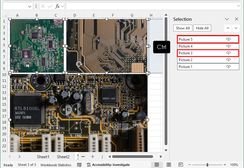Click the 100% zoom level
244x168 pixels.
[234, 165]
